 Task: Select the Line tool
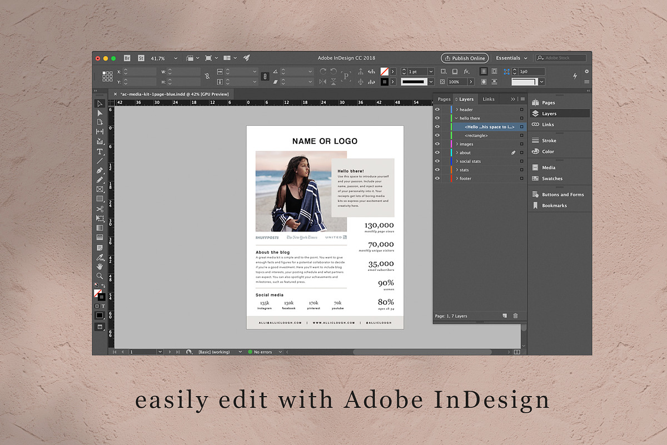tap(100, 161)
